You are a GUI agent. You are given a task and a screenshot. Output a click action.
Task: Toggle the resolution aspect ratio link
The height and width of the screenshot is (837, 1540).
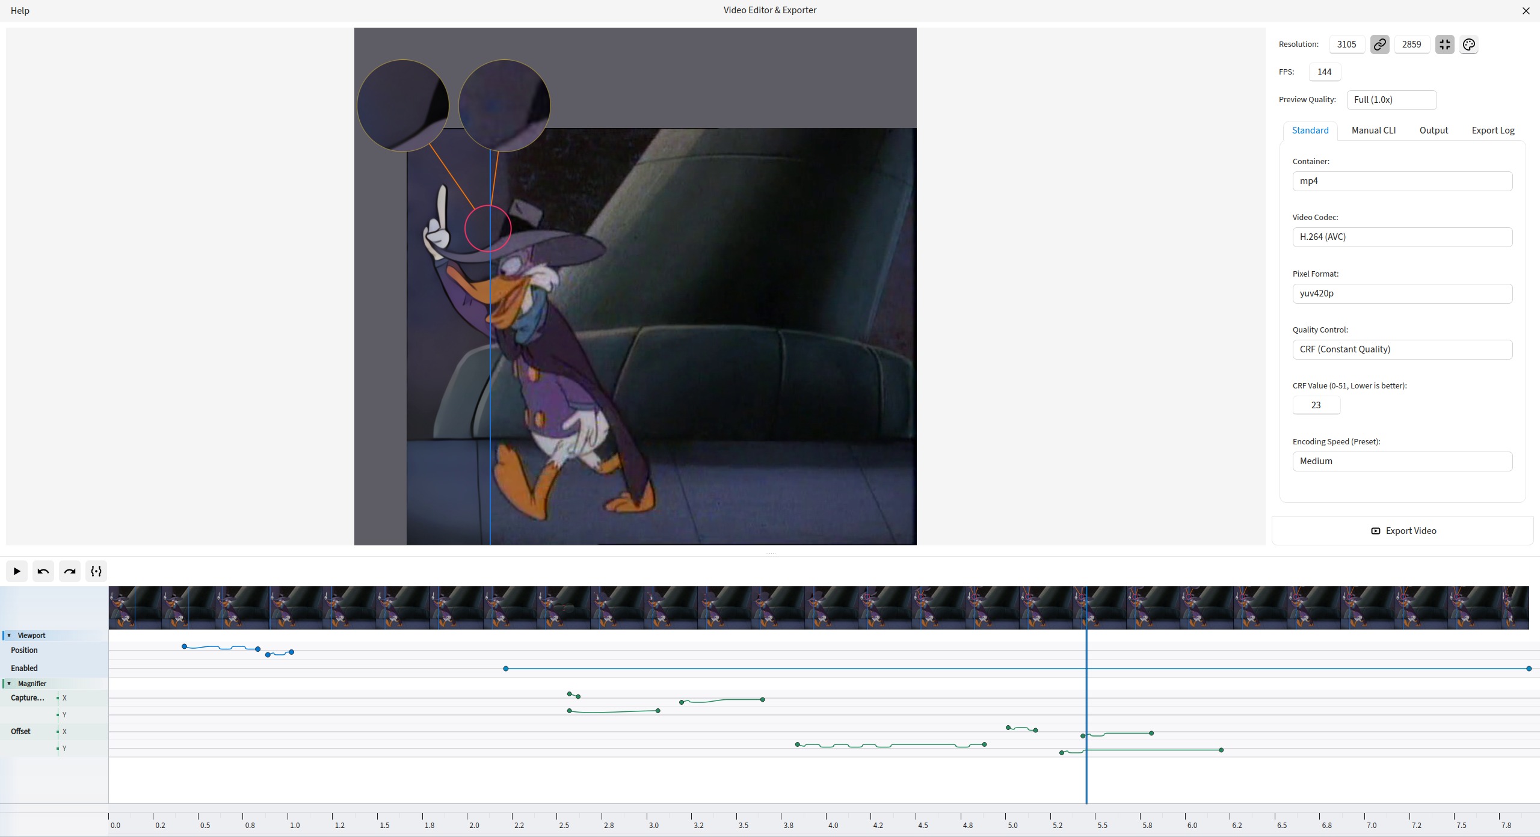coord(1379,44)
